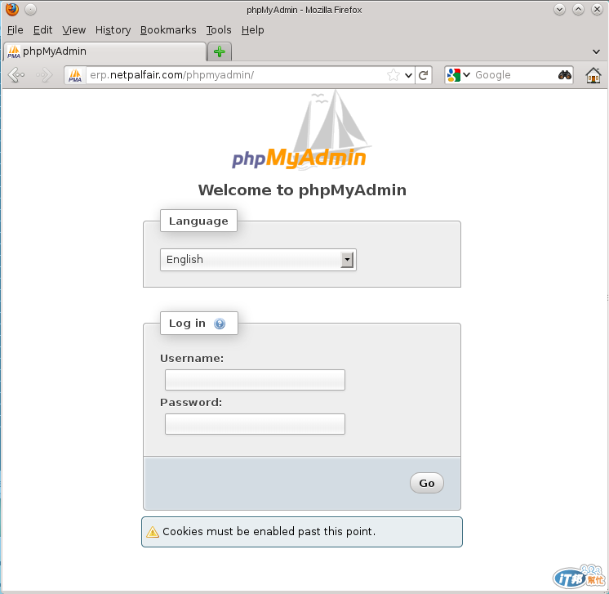Click the Log in help question icon

(x=220, y=324)
